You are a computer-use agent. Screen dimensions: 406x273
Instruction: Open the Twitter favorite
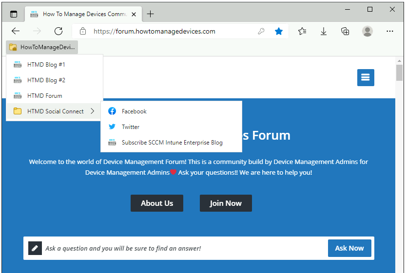[x=171, y=127]
